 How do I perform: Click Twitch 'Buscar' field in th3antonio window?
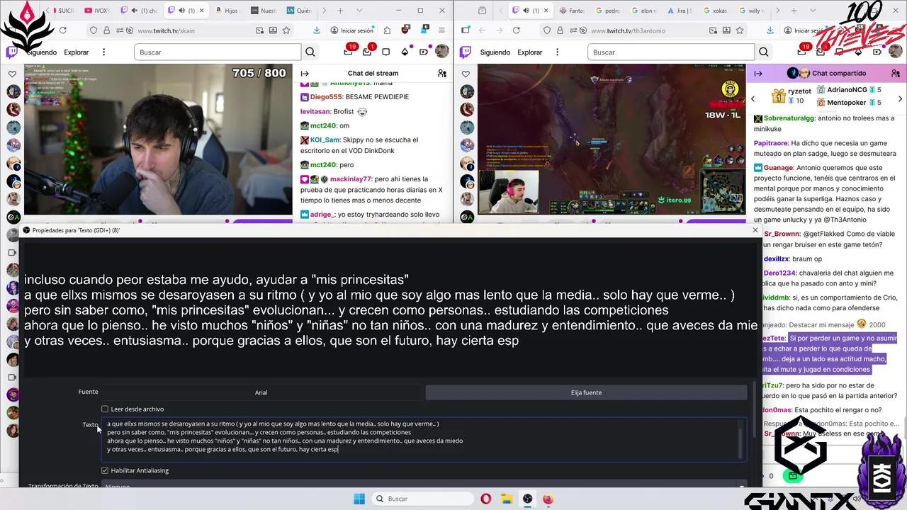coord(671,52)
